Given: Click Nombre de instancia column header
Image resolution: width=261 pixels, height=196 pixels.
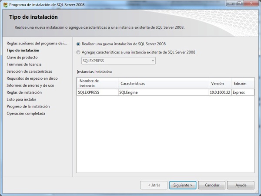Looking at the screenshot, I should pyautogui.click(x=97, y=83).
